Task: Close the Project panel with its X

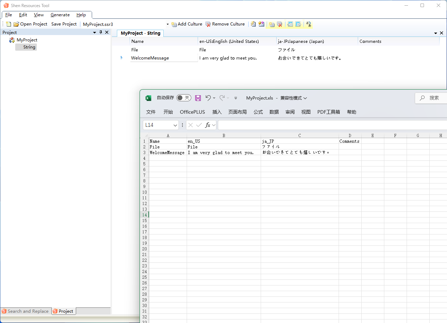Action: (x=107, y=32)
